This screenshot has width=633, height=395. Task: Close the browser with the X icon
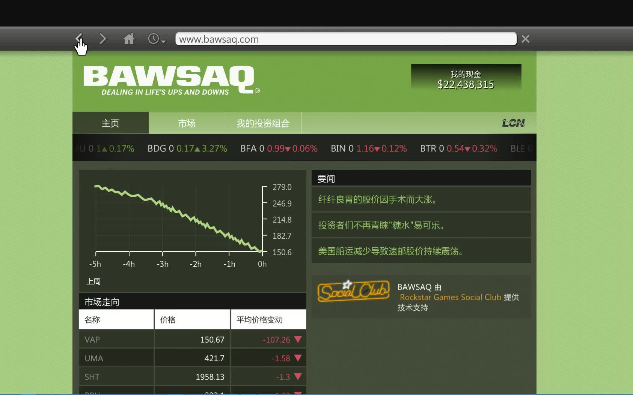tap(525, 39)
